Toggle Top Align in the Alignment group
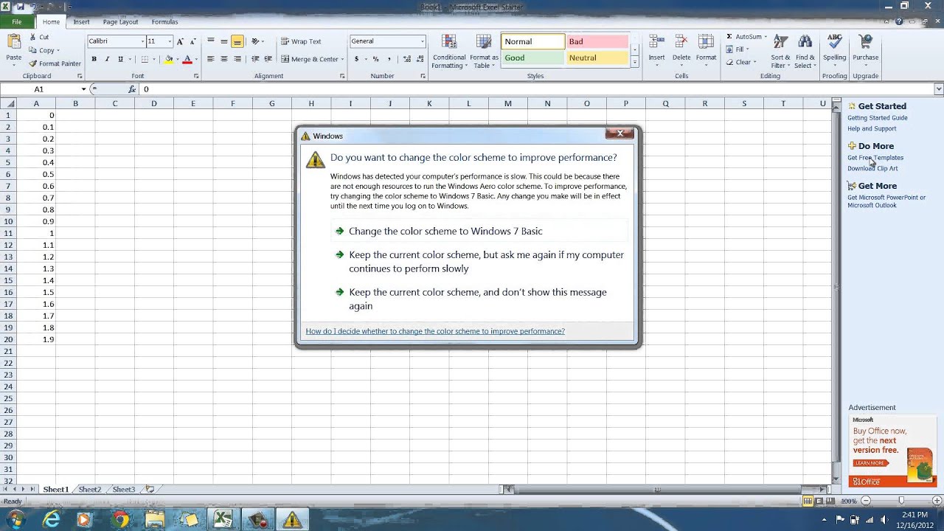944x531 pixels. 211,41
